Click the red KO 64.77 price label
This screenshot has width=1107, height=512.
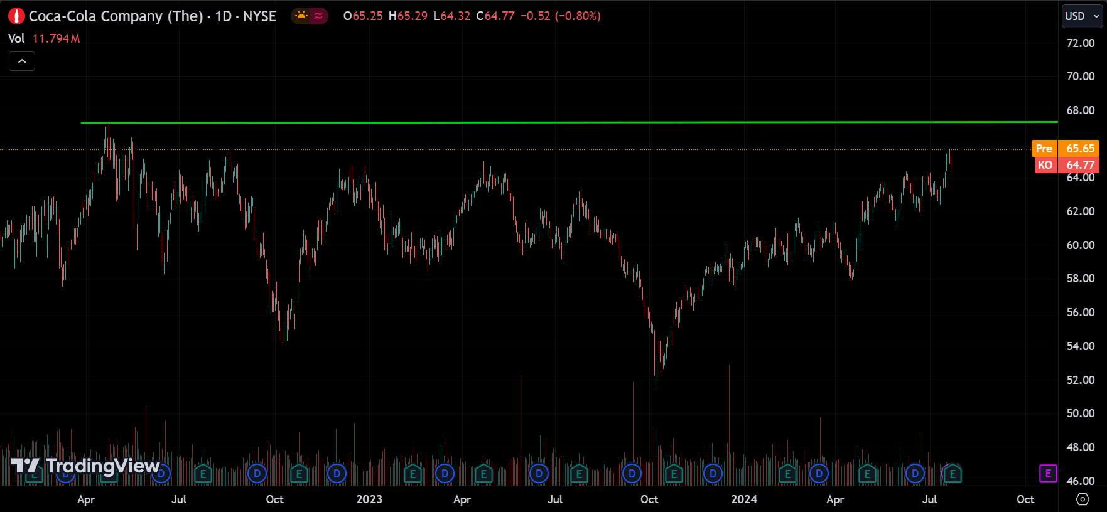click(x=1067, y=165)
